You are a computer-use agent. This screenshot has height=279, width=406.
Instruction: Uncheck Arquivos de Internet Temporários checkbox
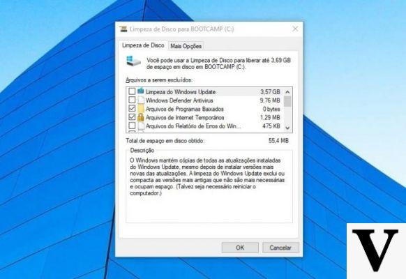coord(132,117)
